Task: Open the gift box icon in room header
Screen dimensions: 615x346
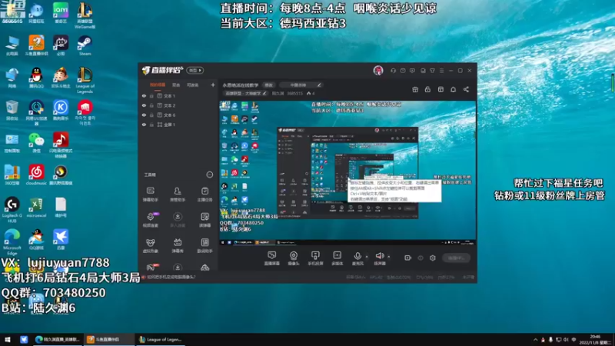Action: tap(415, 90)
